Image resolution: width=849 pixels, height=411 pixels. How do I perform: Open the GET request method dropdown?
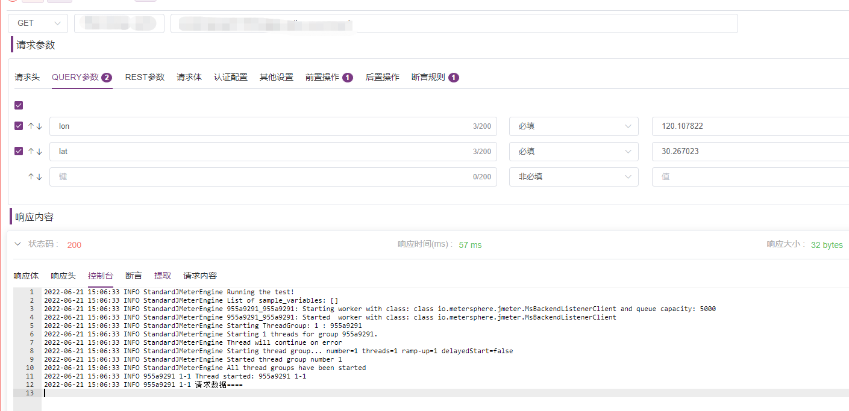(37, 23)
